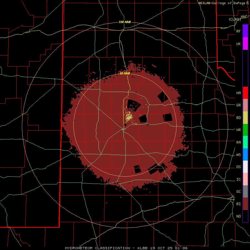Click the RA legend label
Screen dimensions: 250x250
coord(238,142)
